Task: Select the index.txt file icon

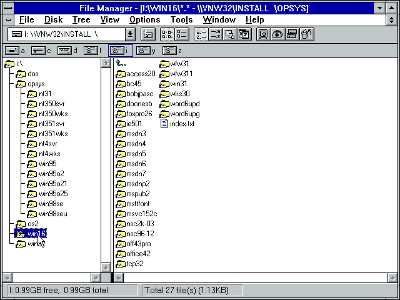Action: click(x=164, y=124)
